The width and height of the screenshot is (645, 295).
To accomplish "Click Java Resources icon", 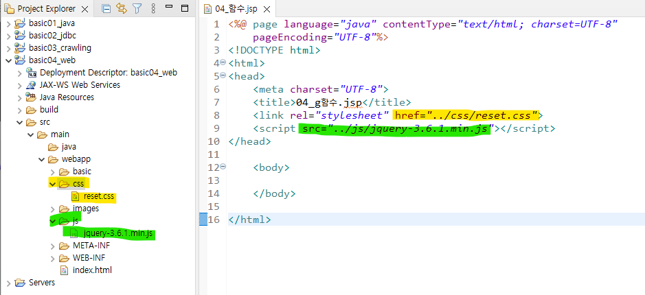I will click(31, 97).
